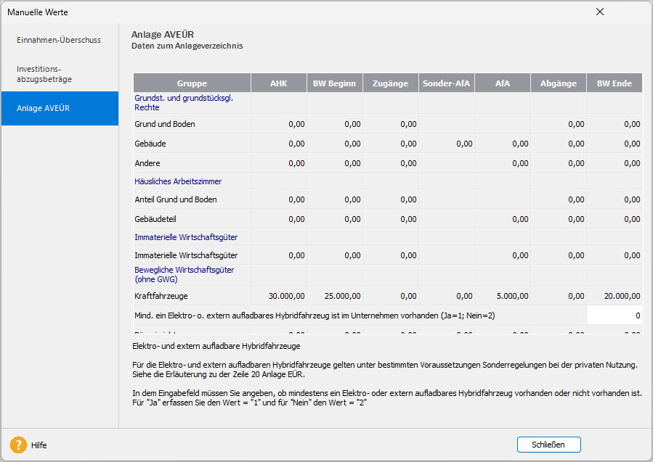Click the Andere Abgänge cell
The height and width of the screenshot is (462, 653).
click(x=559, y=163)
